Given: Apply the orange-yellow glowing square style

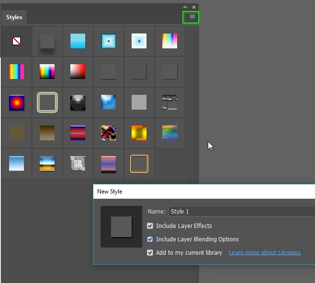Looking at the screenshot, I should [139, 133].
